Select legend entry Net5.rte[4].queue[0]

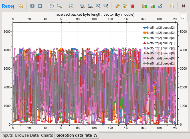[159, 58]
